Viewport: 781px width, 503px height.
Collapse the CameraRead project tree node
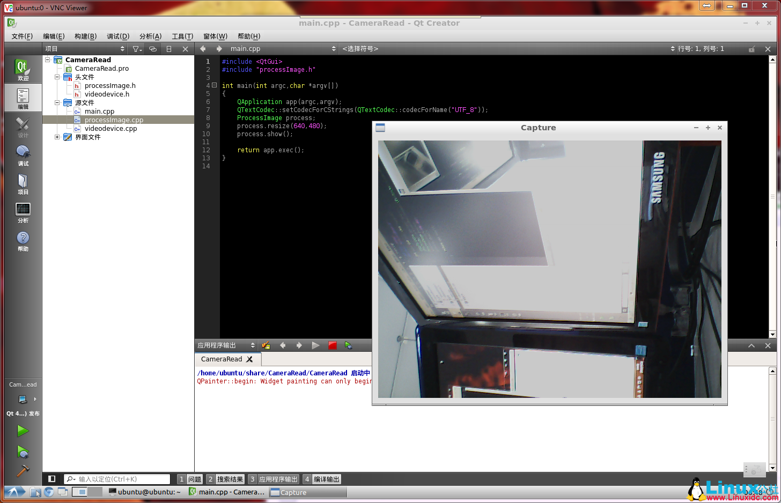[x=48, y=60]
